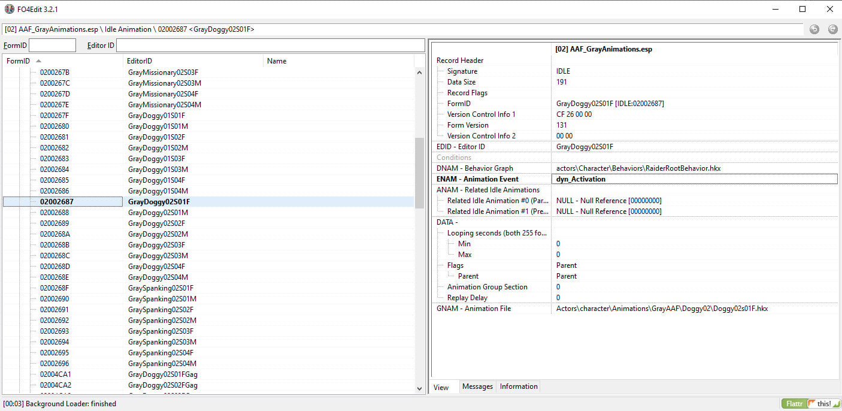Select record 02002686 GrayDoggy01S04M
Viewport: 842px width, 411px height.
208,191
